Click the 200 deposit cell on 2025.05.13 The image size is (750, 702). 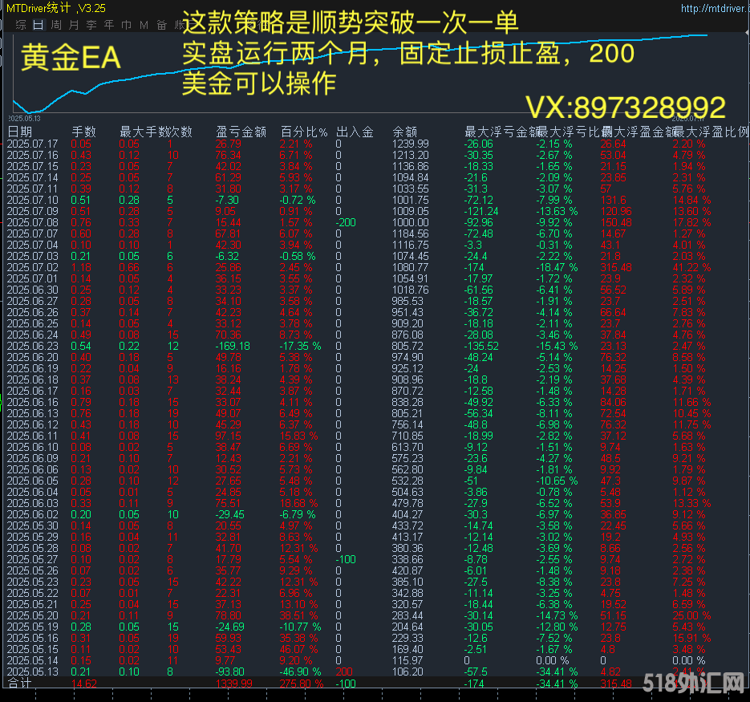pos(344,672)
